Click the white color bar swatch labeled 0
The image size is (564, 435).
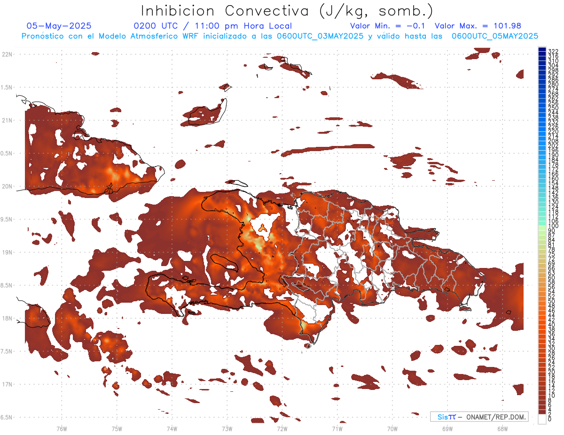[x=542, y=419]
